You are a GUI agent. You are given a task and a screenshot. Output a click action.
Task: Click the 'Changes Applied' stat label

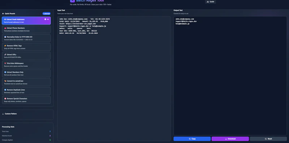(7, 140)
